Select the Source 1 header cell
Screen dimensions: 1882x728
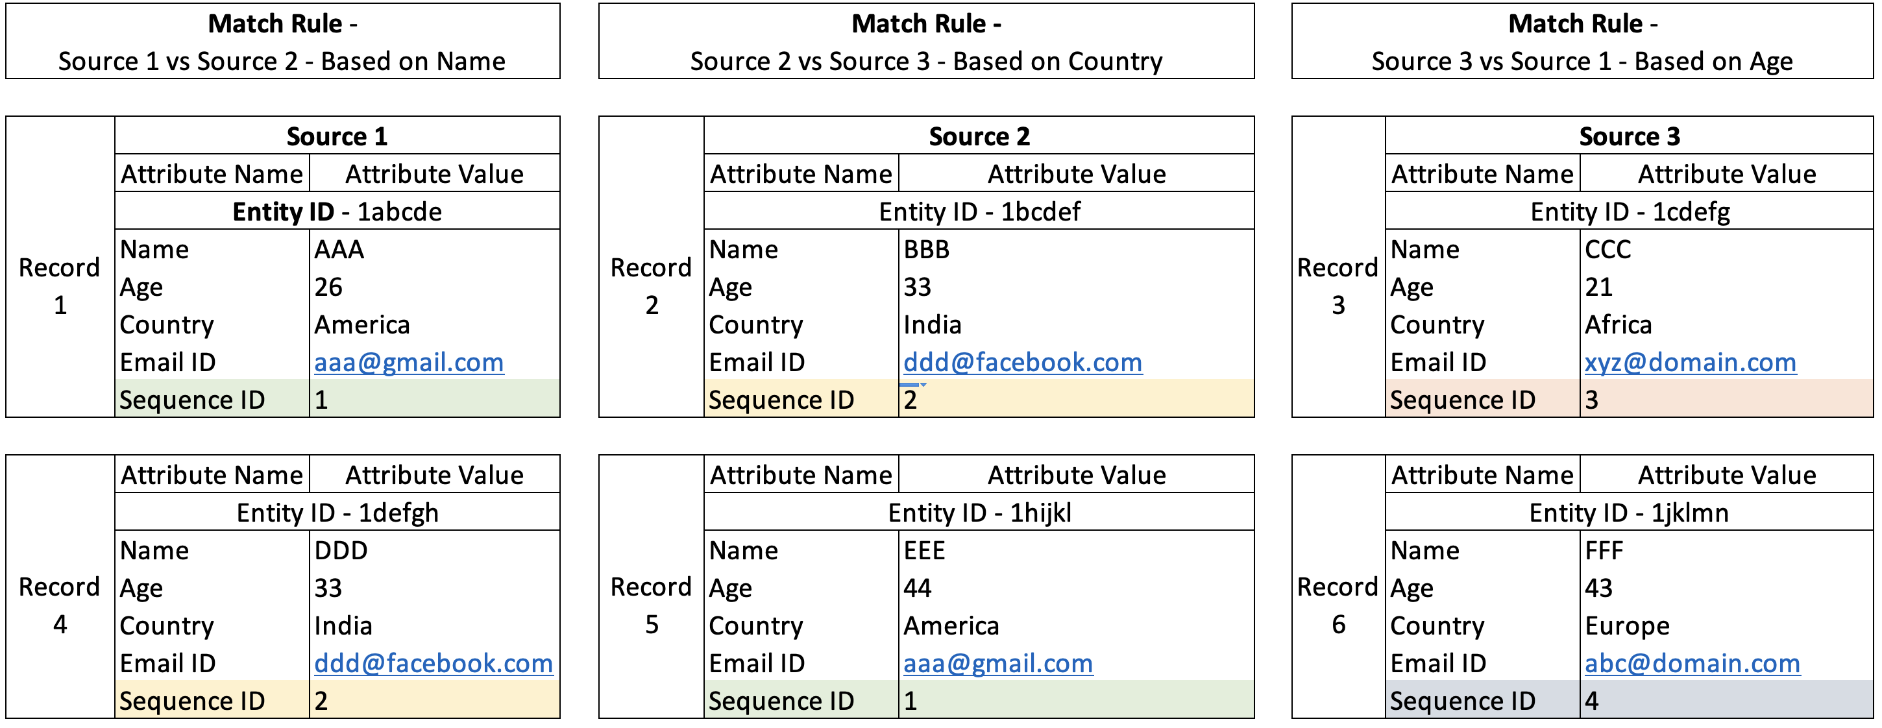(337, 136)
